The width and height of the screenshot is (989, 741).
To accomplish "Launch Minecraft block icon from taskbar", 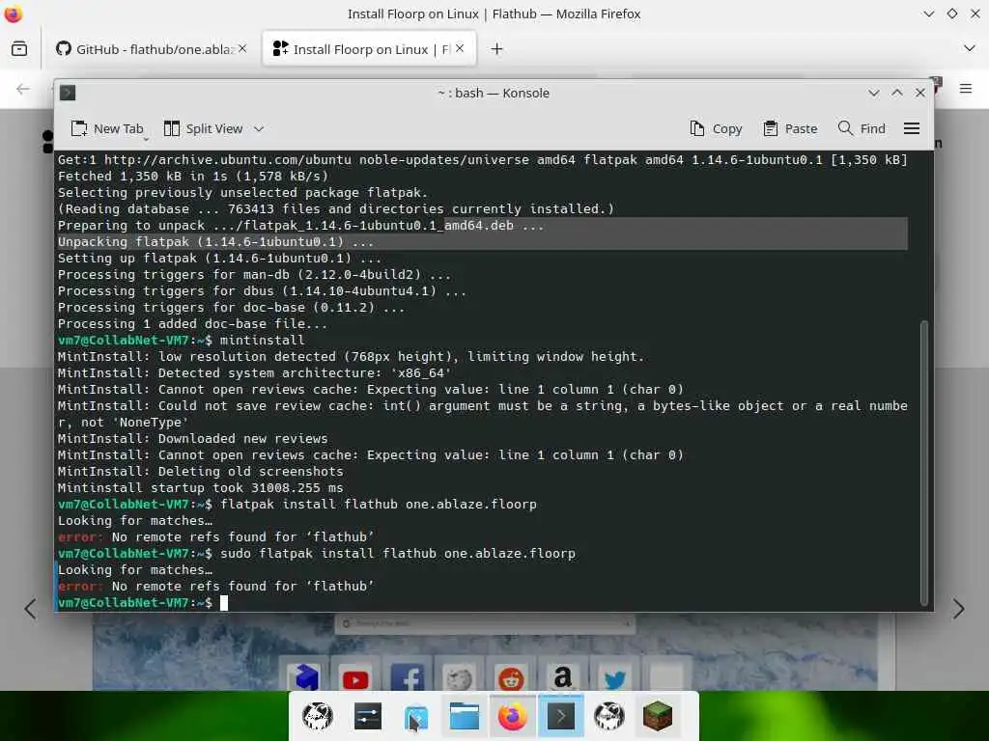I will (657, 717).
